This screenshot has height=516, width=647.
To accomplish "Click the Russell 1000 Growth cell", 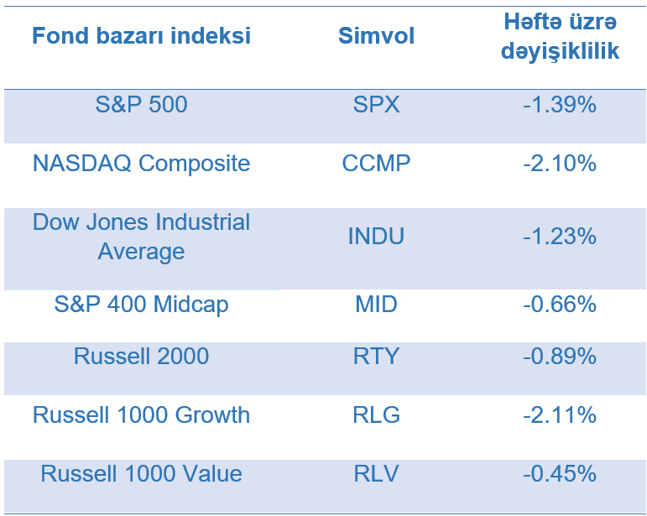I will pos(141,414).
